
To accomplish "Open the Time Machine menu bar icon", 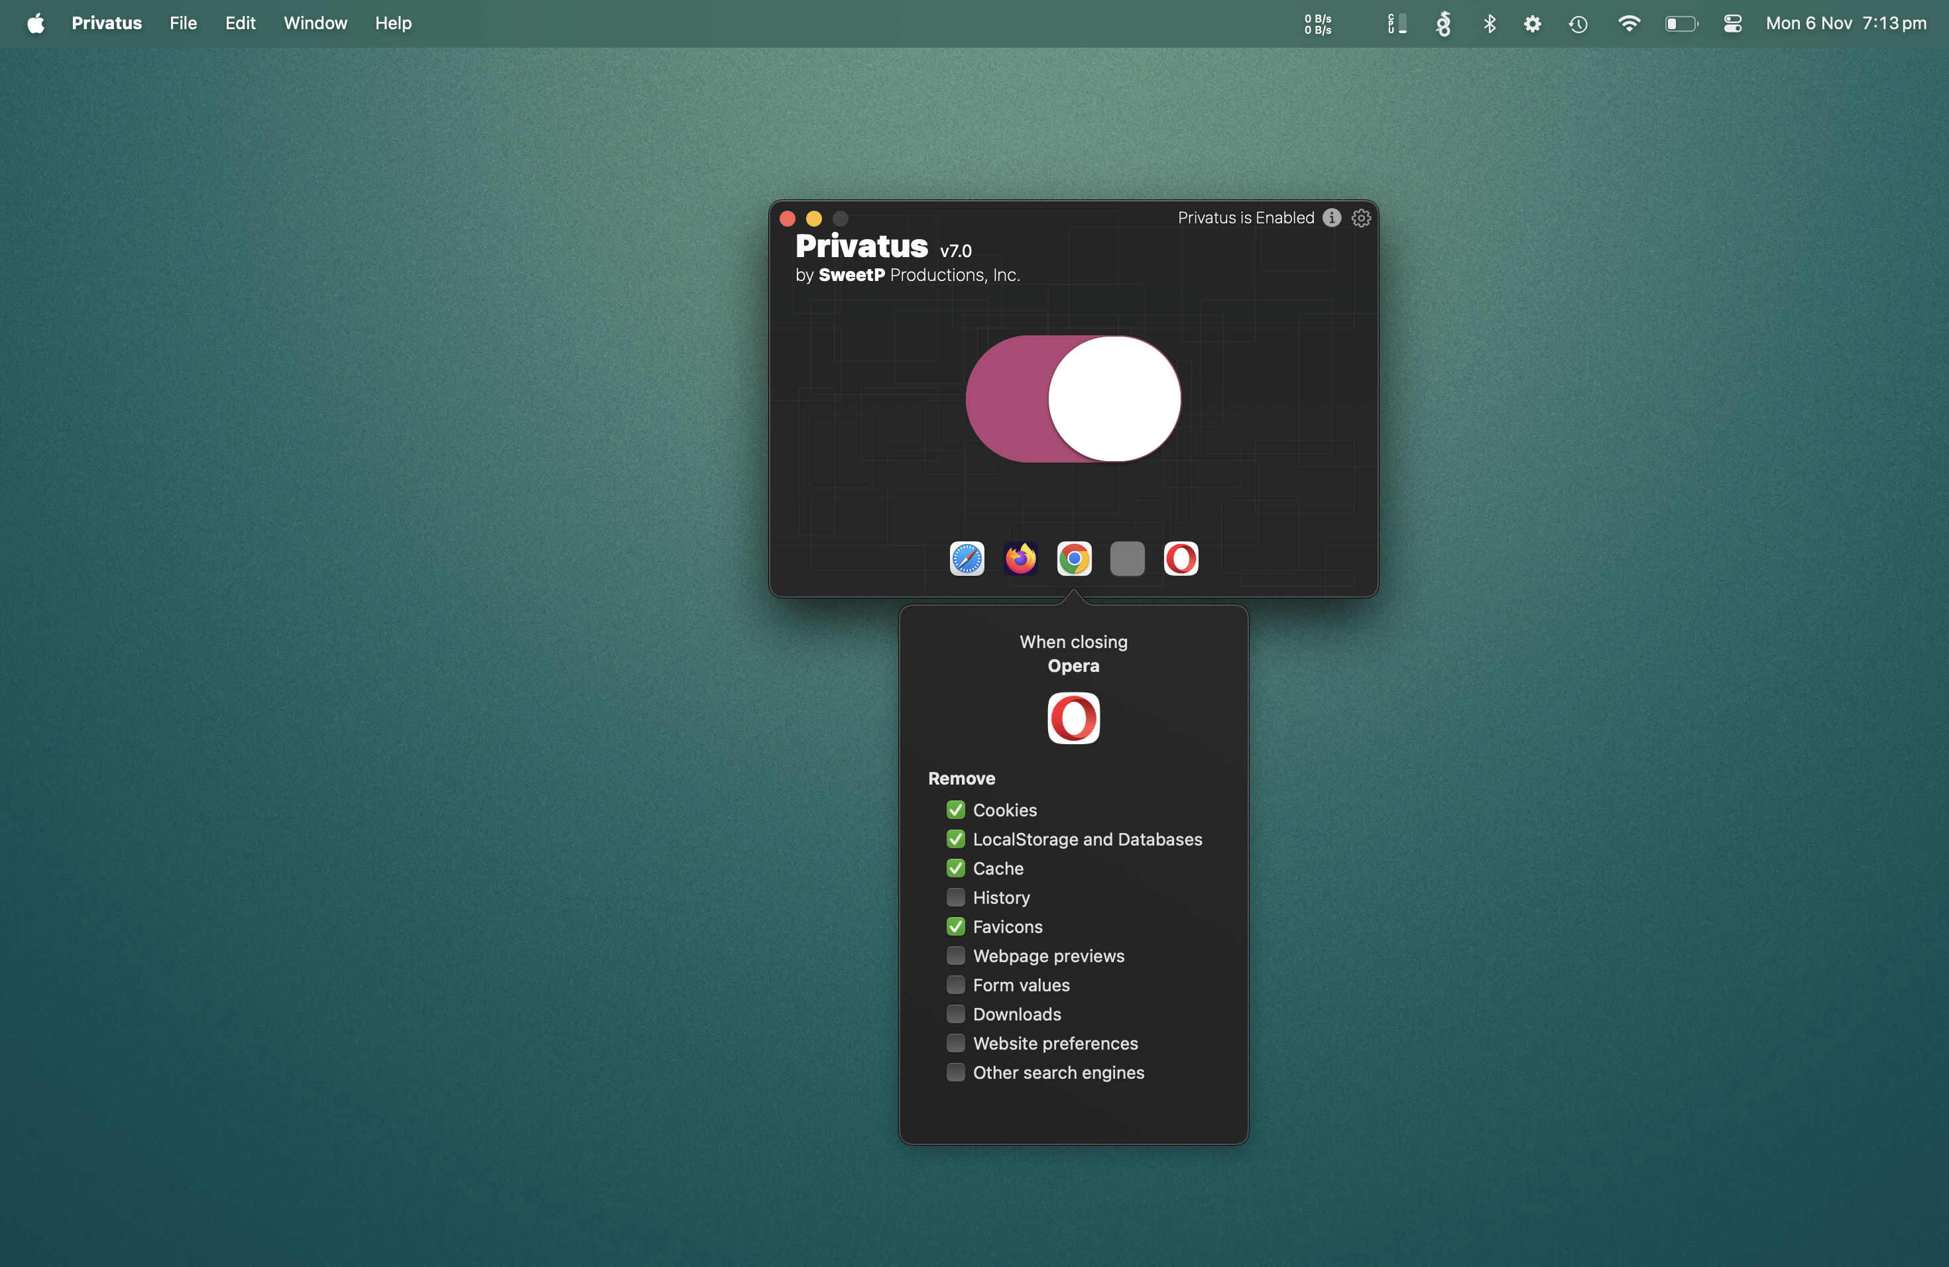I will (x=1578, y=24).
